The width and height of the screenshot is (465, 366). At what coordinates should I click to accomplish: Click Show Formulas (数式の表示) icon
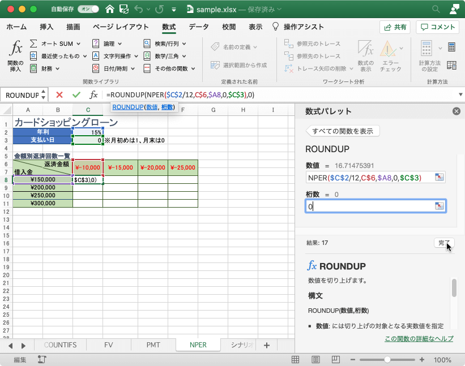pos(365,48)
